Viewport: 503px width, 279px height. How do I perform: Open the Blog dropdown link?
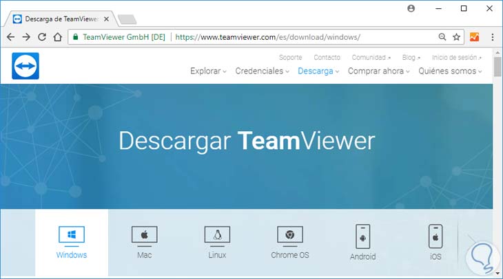point(411,58)
